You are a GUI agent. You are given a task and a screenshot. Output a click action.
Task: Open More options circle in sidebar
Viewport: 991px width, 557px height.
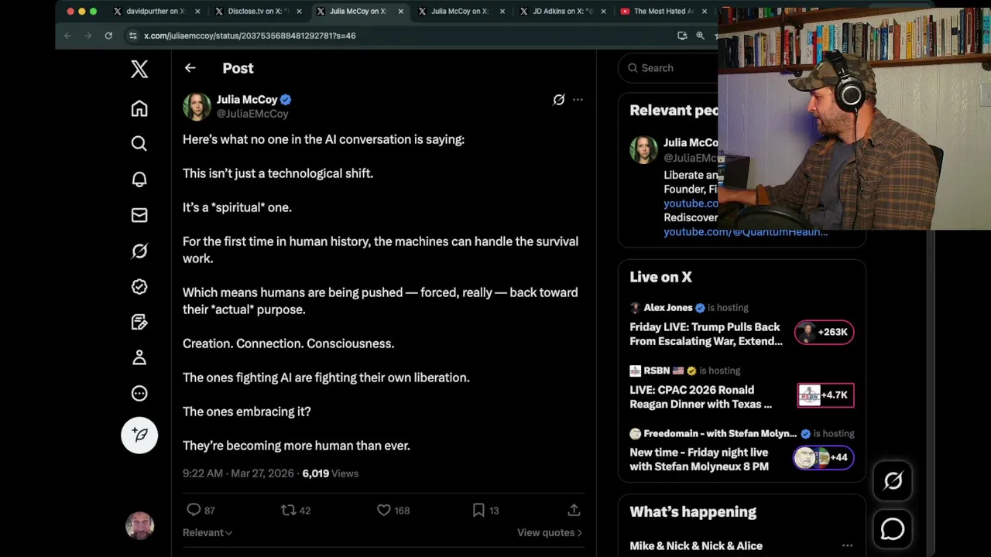click(x=139, y=393)
